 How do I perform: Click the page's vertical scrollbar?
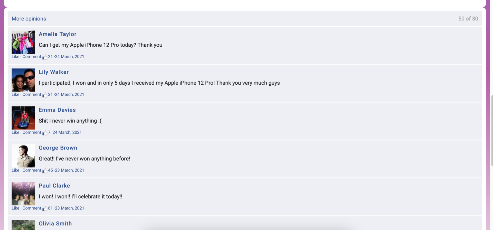(492, 131)
